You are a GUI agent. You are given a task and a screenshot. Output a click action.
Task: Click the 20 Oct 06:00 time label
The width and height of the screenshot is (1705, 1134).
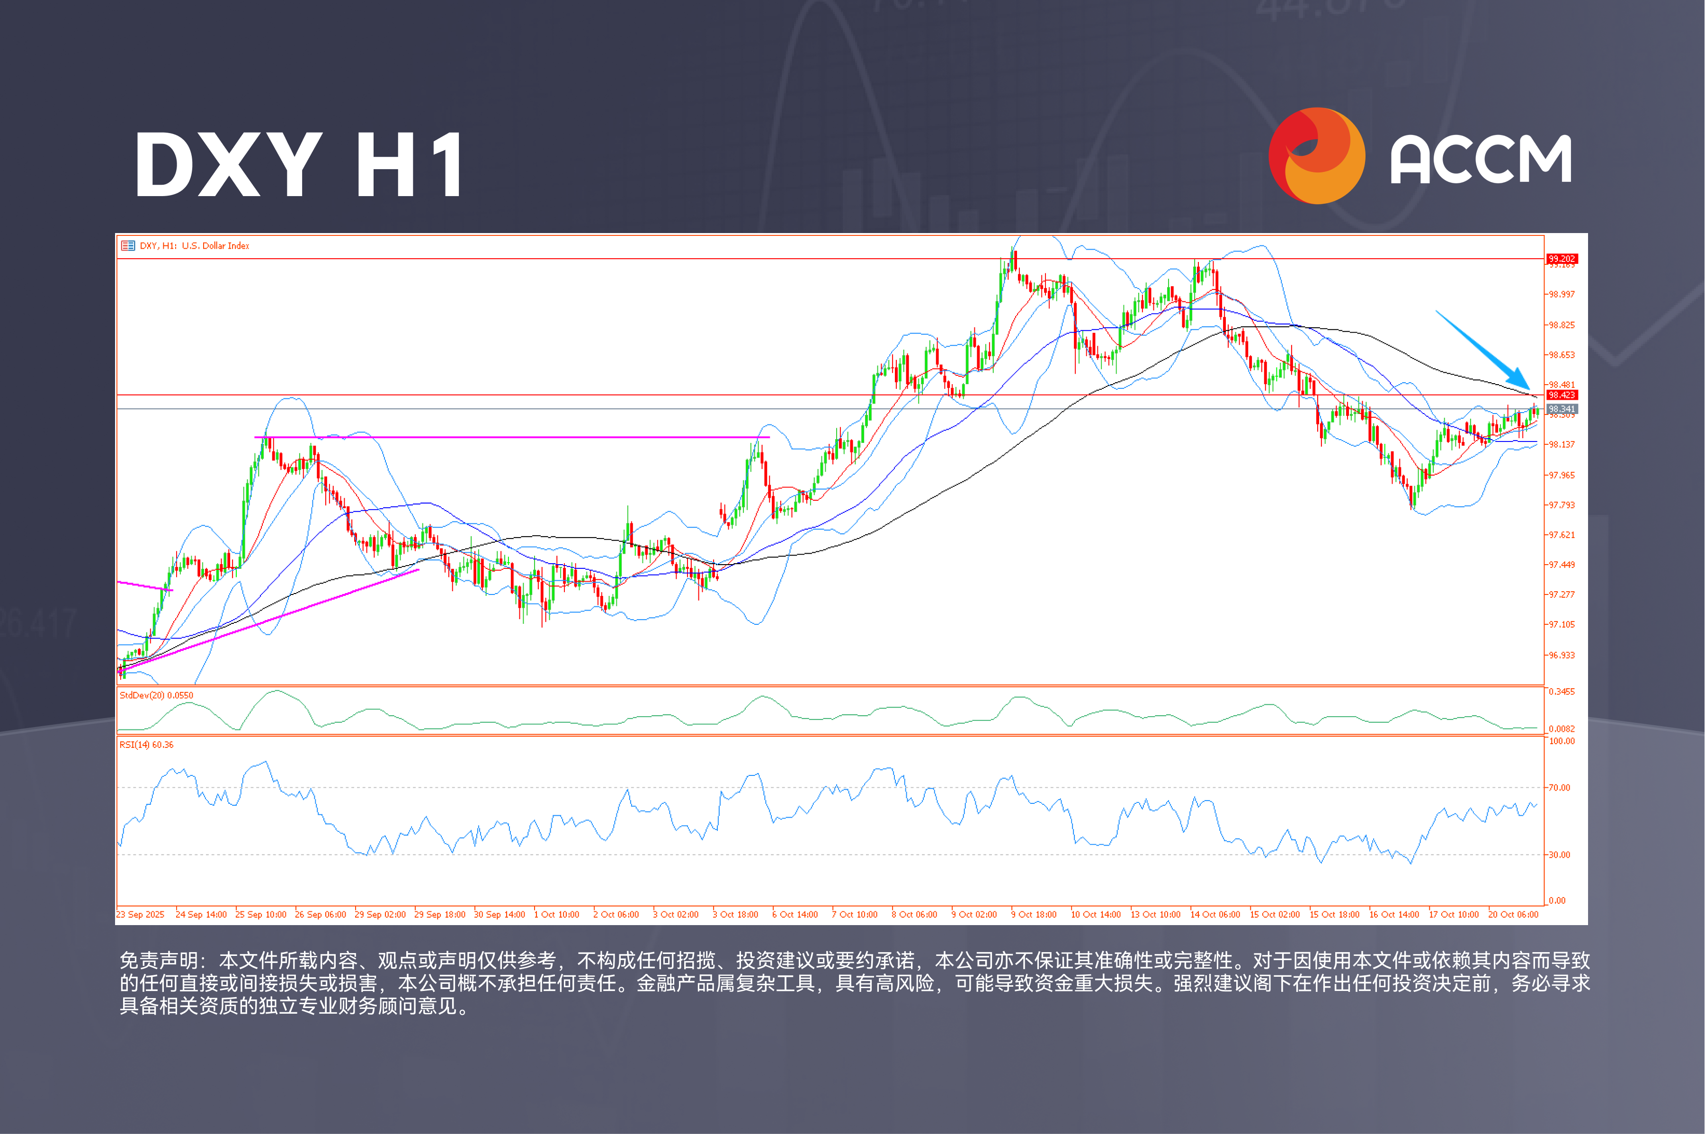point(1513,914)
